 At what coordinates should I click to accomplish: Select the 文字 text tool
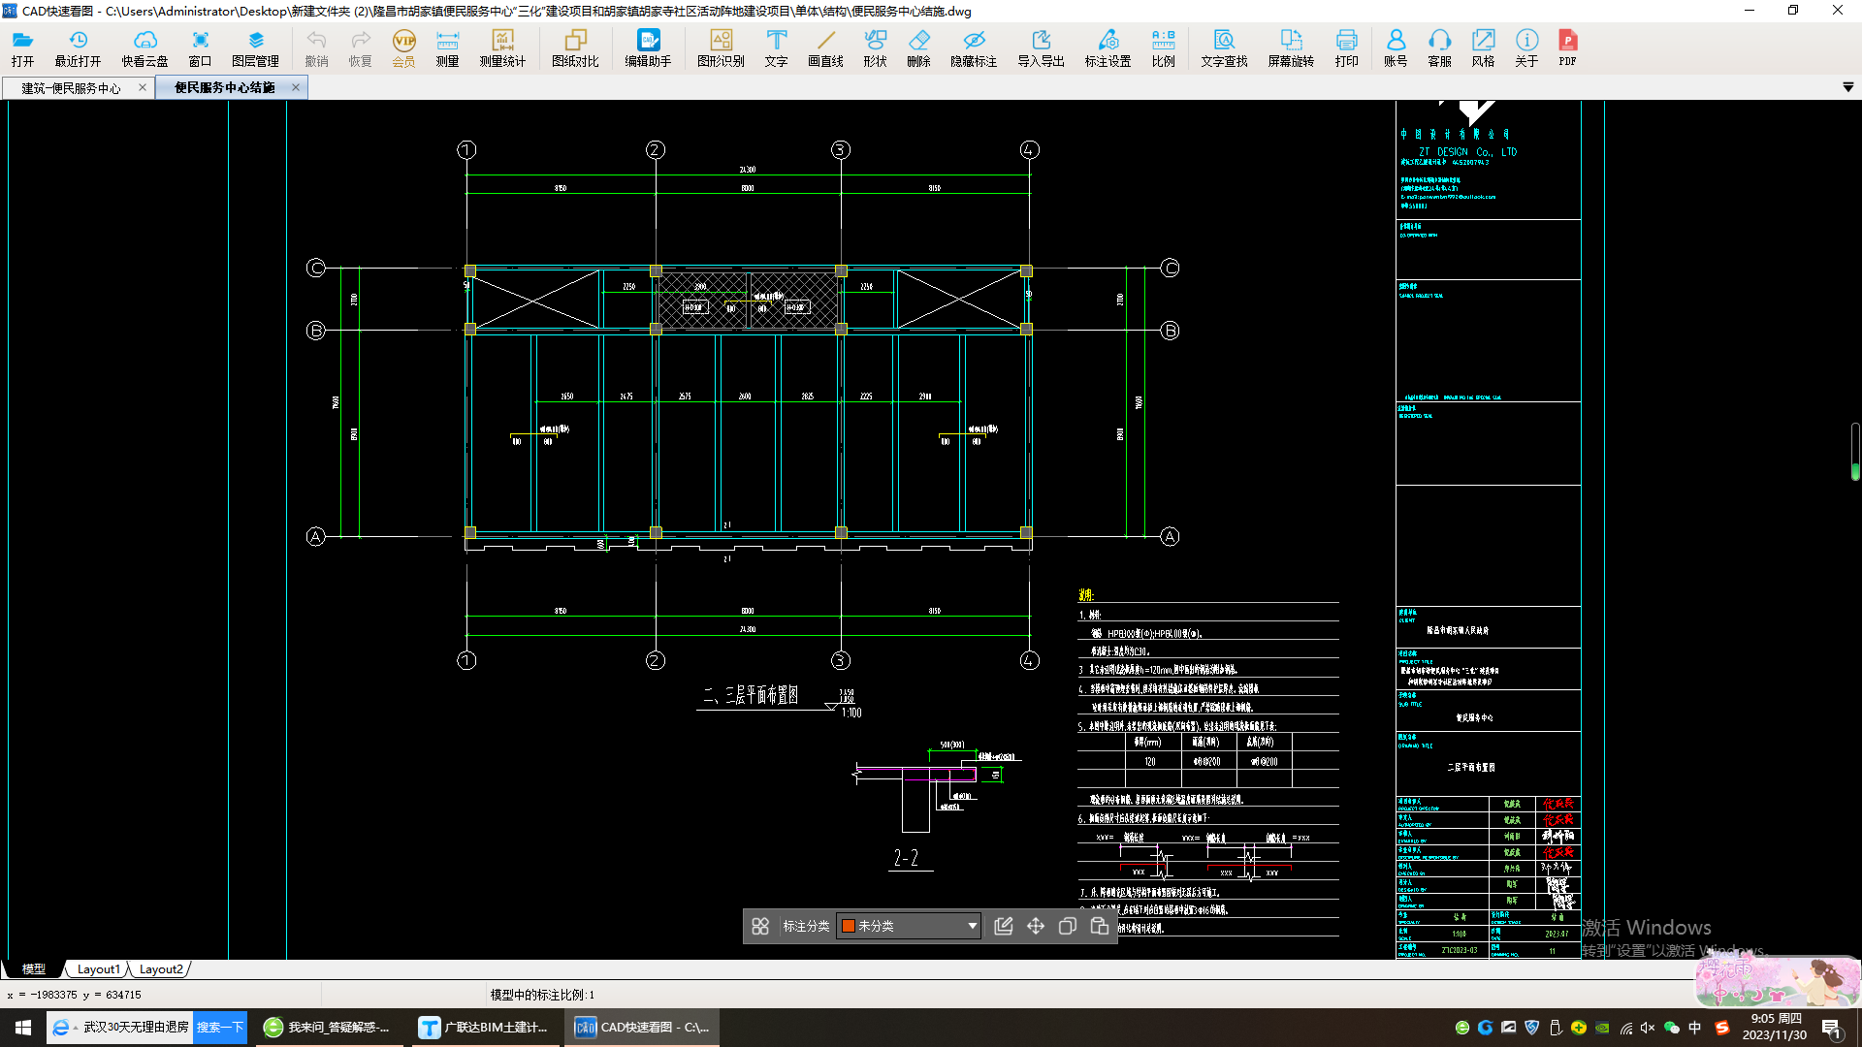click(x=776, y=48)
